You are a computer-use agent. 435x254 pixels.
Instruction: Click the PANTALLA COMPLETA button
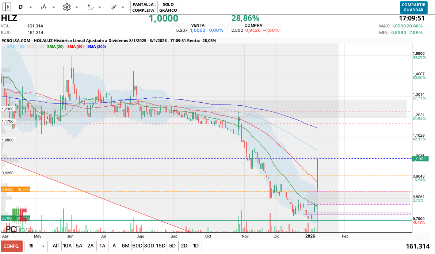point(143,7)
